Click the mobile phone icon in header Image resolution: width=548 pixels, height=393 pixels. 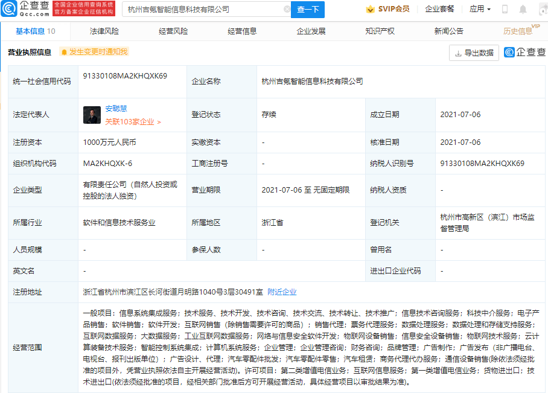pyautogui.click(x=505, y=10)
